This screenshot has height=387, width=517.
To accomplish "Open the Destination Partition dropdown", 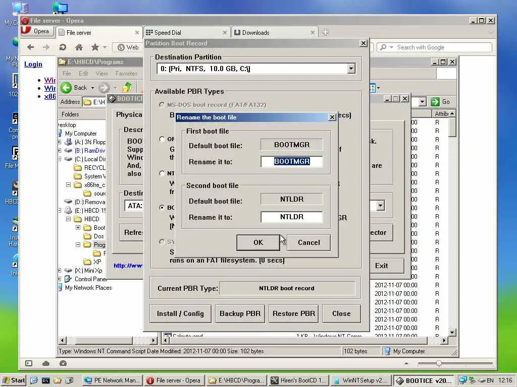I will click(x=351, y=69).
